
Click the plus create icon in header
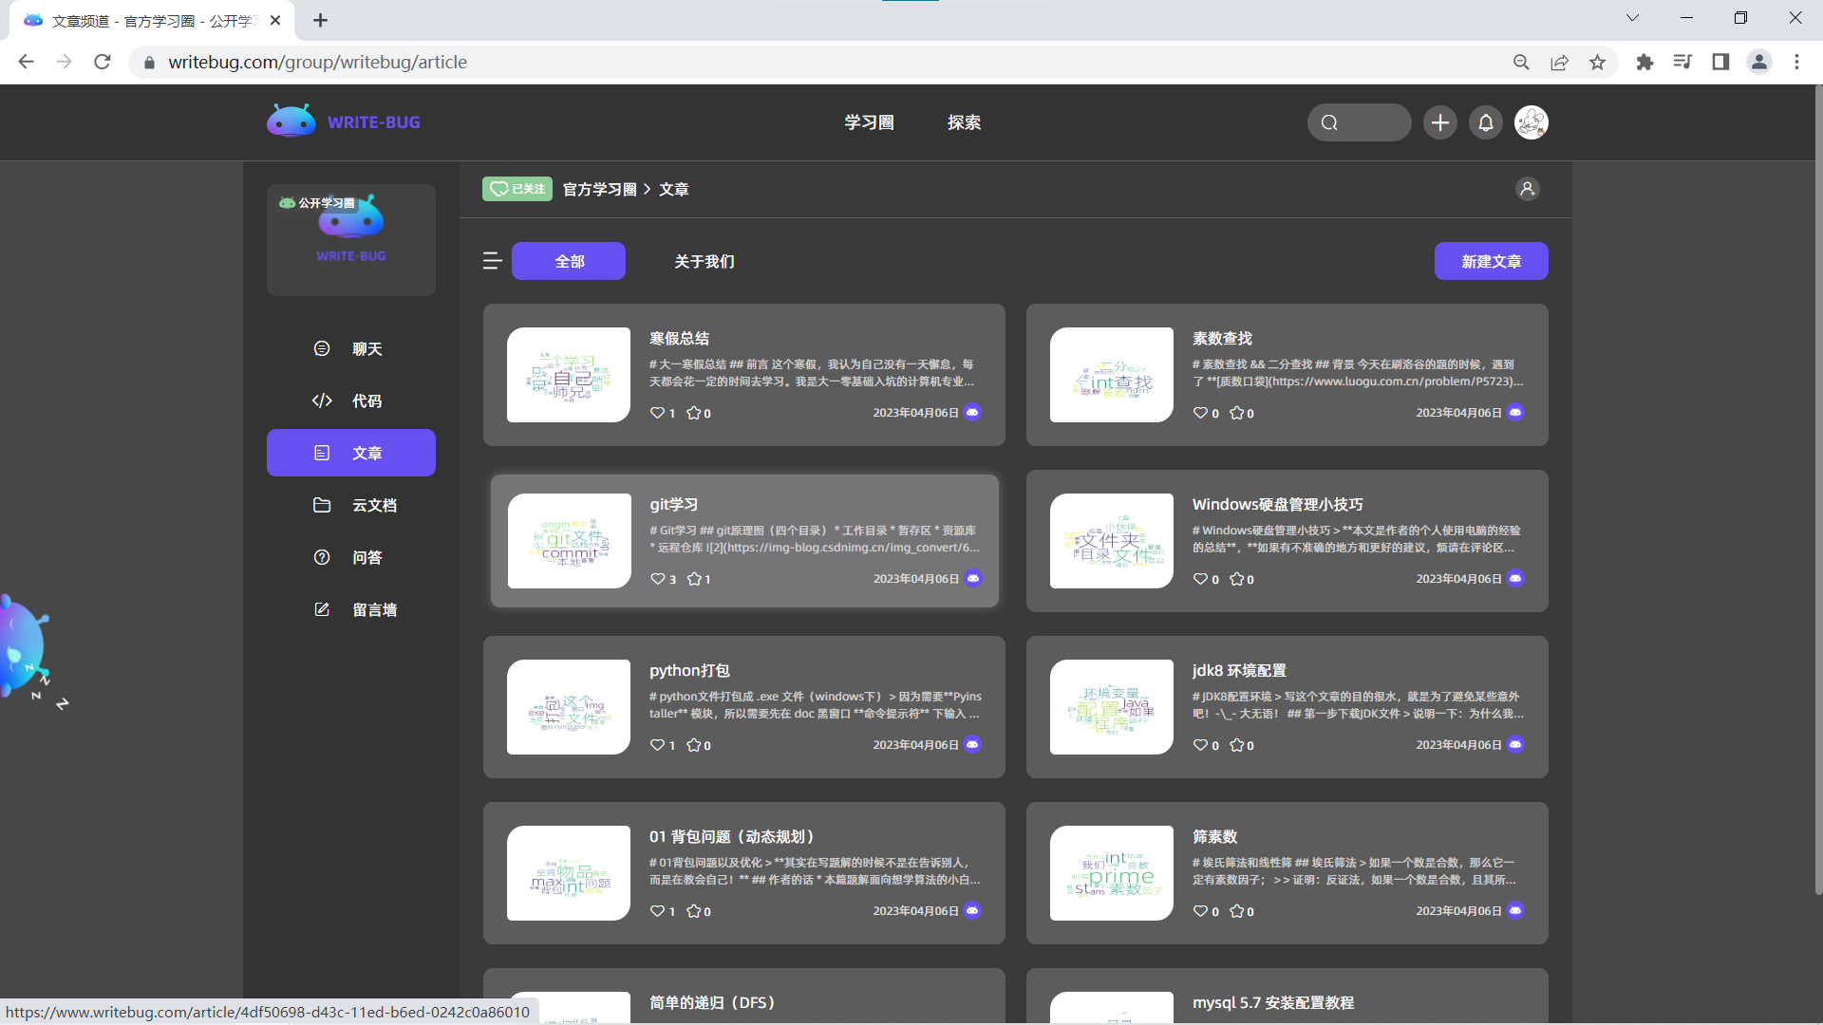coord(1440,122)
